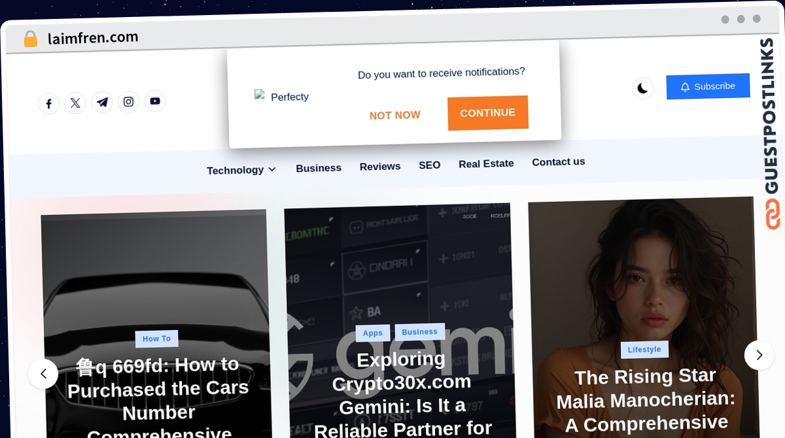Open the Facebook social icon
Screen dimensions: 785x438
tap(48, 104)
